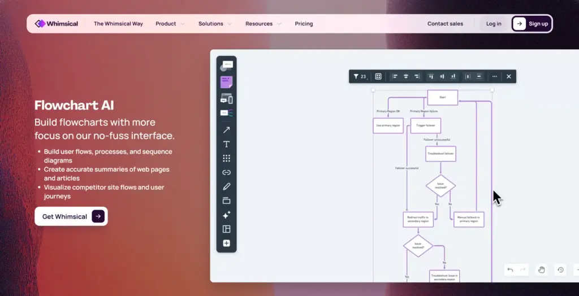
Task: Select the arrow connector tool
Action: pos(226,130)
